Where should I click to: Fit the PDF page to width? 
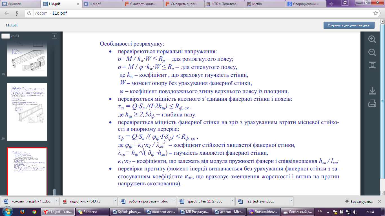372,65
